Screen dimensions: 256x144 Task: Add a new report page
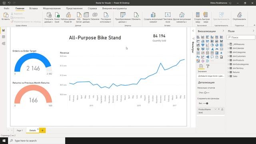click(42, 130)
